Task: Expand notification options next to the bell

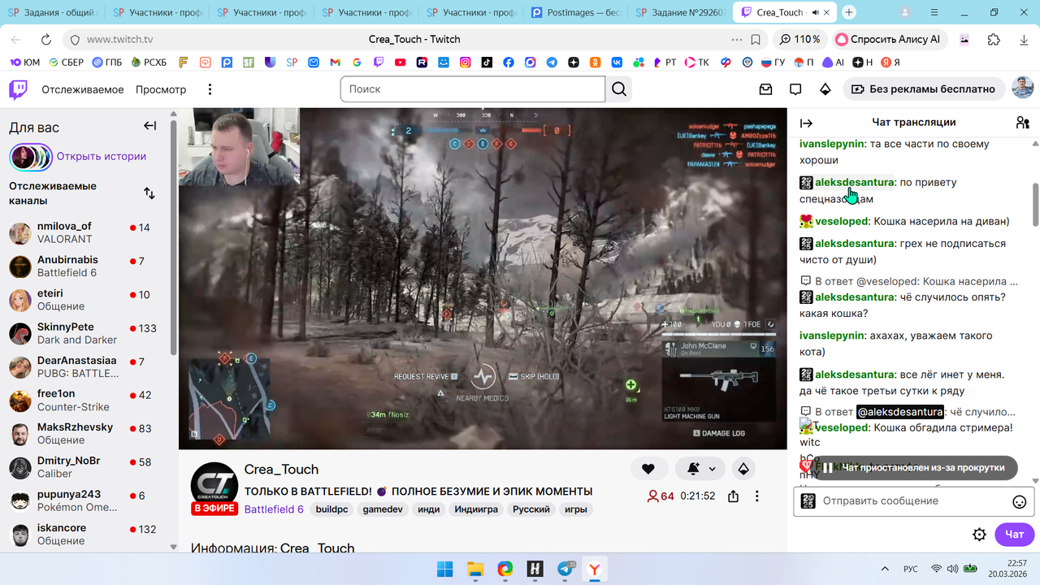Action: (x=713, y=469)
